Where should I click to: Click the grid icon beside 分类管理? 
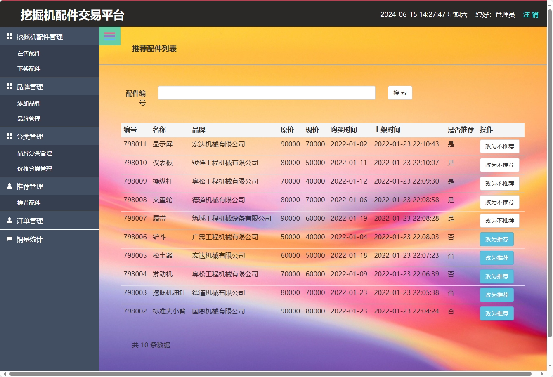coord(9,136)
